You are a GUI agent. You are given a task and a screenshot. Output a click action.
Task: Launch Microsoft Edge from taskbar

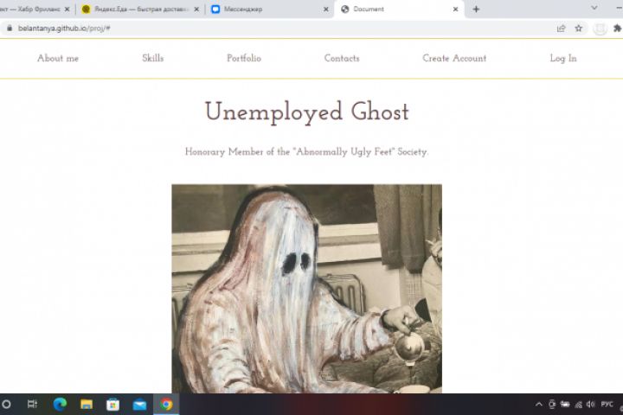click(60, 405)
